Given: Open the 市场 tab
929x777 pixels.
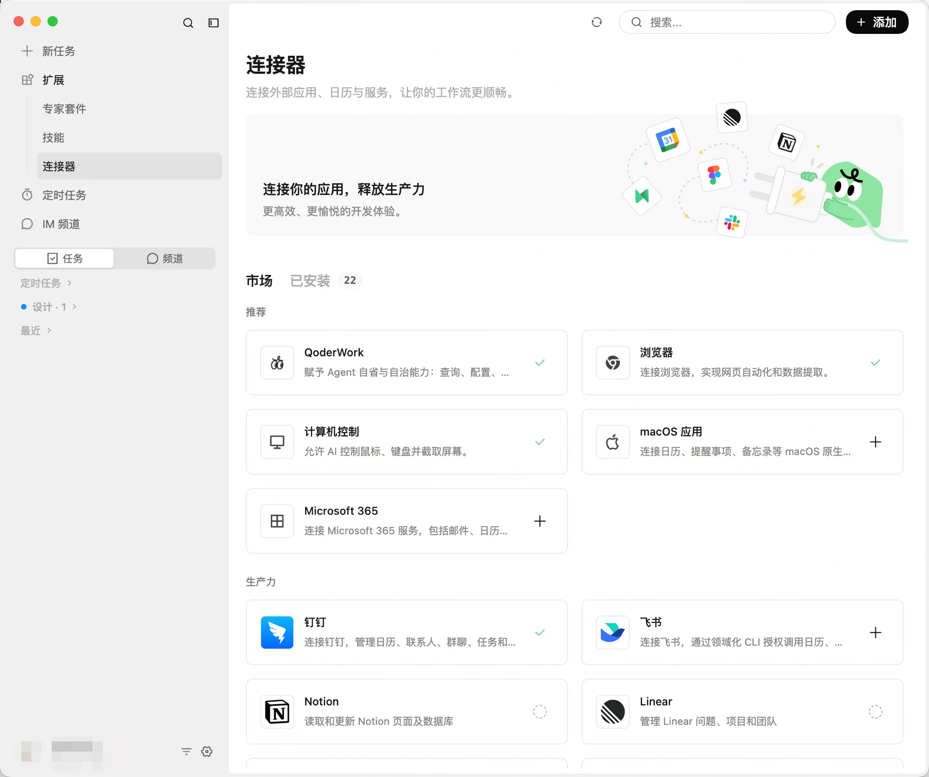Looking at the screenshot, I should point(259,281).
